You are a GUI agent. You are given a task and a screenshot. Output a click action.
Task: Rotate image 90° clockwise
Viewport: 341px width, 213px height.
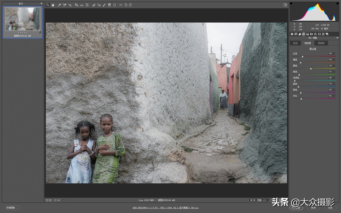coord(130,5)
